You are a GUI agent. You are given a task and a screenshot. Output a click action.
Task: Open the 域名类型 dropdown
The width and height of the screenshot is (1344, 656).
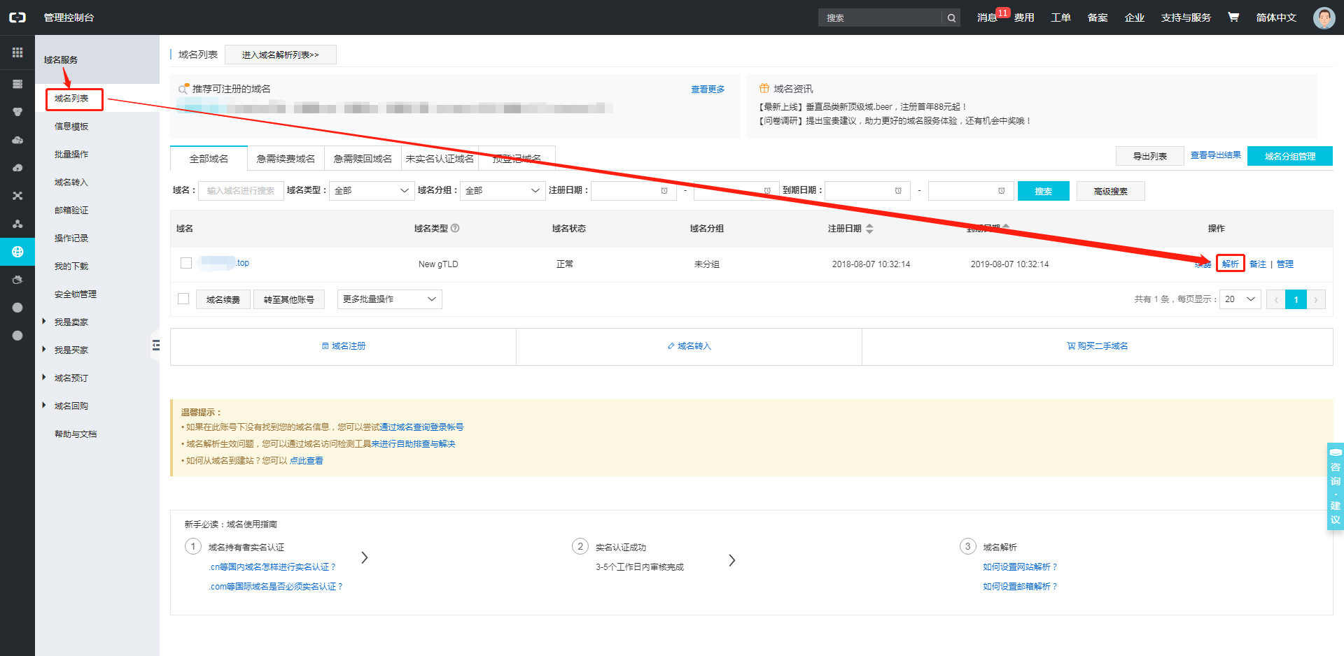[371, 190]
